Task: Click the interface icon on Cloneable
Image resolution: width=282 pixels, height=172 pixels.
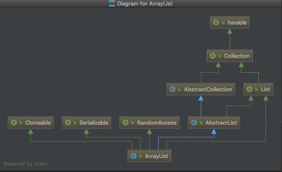Action: coord(14,123)
